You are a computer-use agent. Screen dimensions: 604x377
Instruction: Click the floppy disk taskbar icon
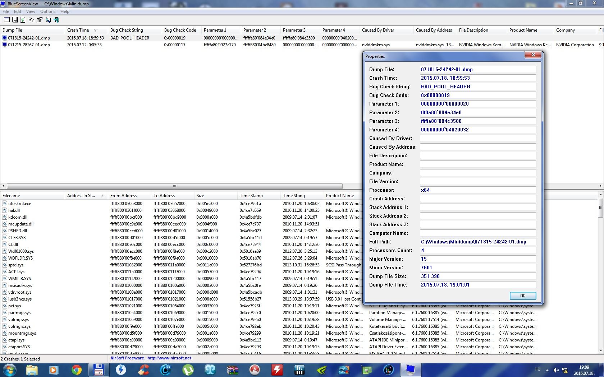point(99,370)
